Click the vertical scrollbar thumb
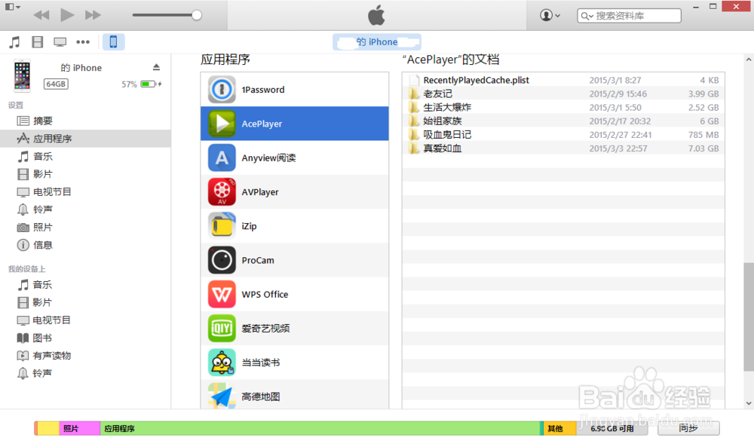 click(749, 317)
